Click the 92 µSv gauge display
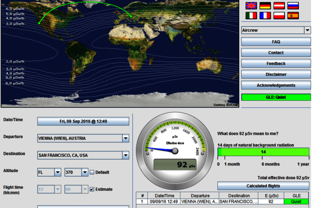 coord(175,164)
